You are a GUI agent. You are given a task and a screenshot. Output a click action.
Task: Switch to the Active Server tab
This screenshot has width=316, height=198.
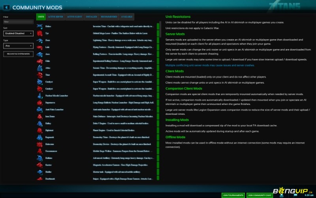[x=55, y=17]
